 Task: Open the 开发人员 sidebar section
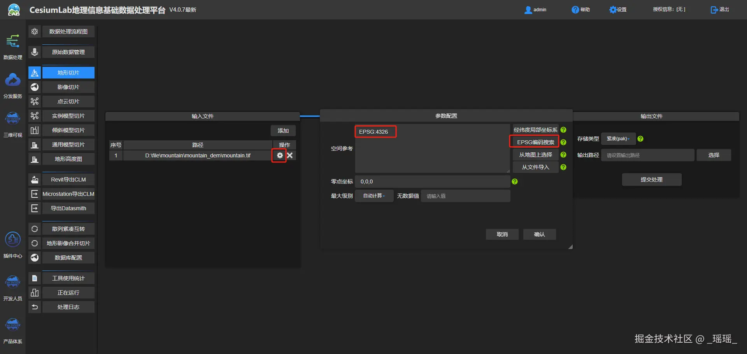click(13, 288)
